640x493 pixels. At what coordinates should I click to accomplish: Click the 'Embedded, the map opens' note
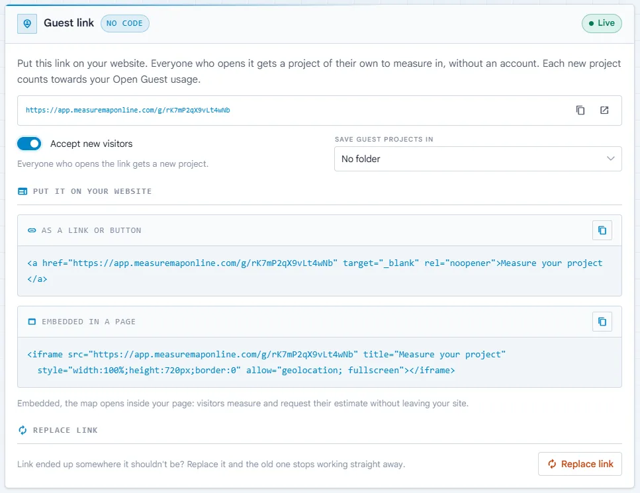click(243, 404)
